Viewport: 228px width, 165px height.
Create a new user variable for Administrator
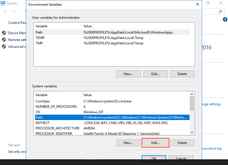(128, 74)
